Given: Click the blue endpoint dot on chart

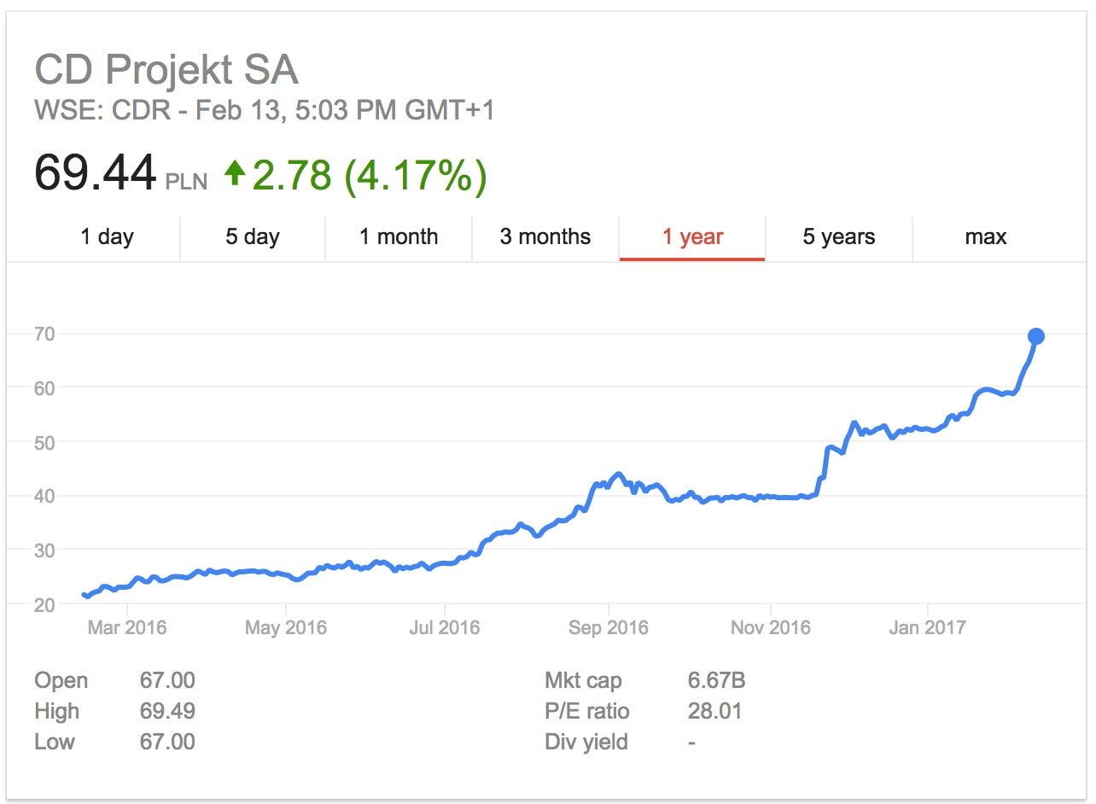Looking at the screenshot, I should [1036, 336].
